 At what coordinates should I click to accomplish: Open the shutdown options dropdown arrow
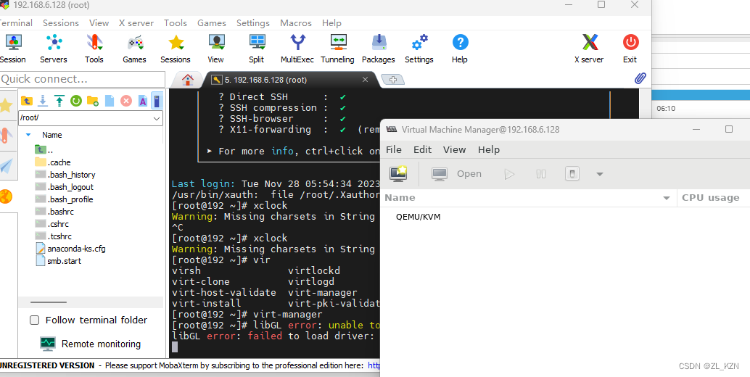click(x=600, y=174)
